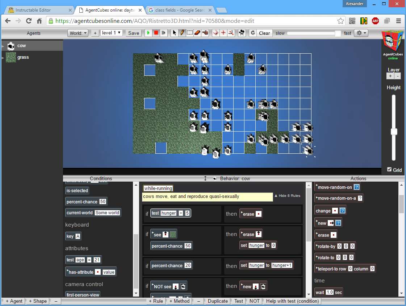This screenshot has height=306, width=406.
Task: Step the simulation forward one cycle
Action: click(x=163, y=33)
